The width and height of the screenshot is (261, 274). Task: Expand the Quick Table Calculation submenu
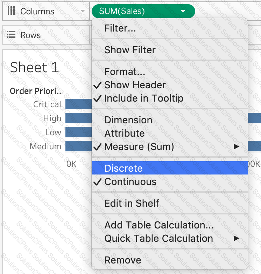[237, 239]
